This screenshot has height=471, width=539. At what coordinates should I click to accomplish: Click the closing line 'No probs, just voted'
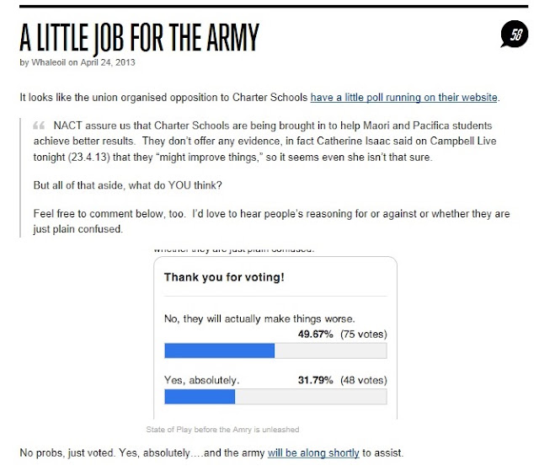point(211,452)
